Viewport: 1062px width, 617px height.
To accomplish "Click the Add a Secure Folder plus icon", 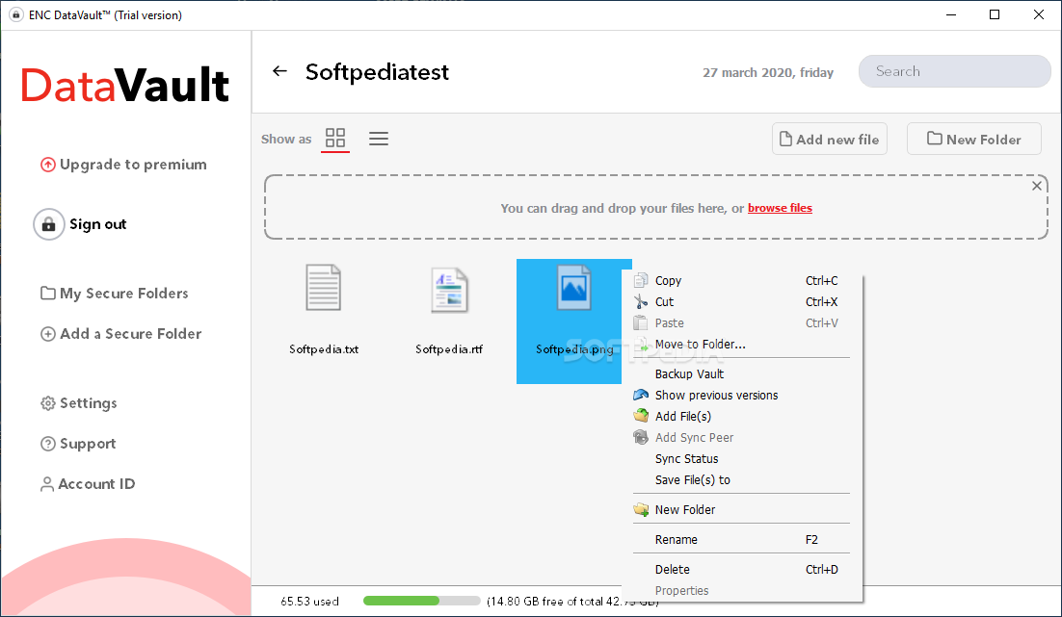I will point(48,334).
